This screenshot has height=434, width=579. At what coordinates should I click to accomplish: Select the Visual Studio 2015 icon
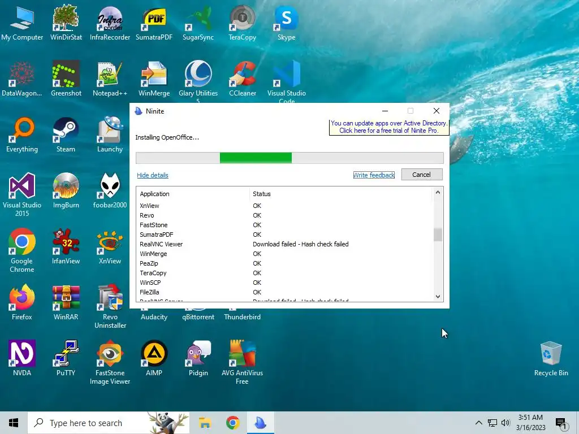(x=22, y=194)
